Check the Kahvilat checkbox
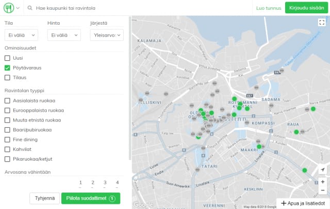The height and width of the screenshot is (209, 330). [x=7, y=149]
